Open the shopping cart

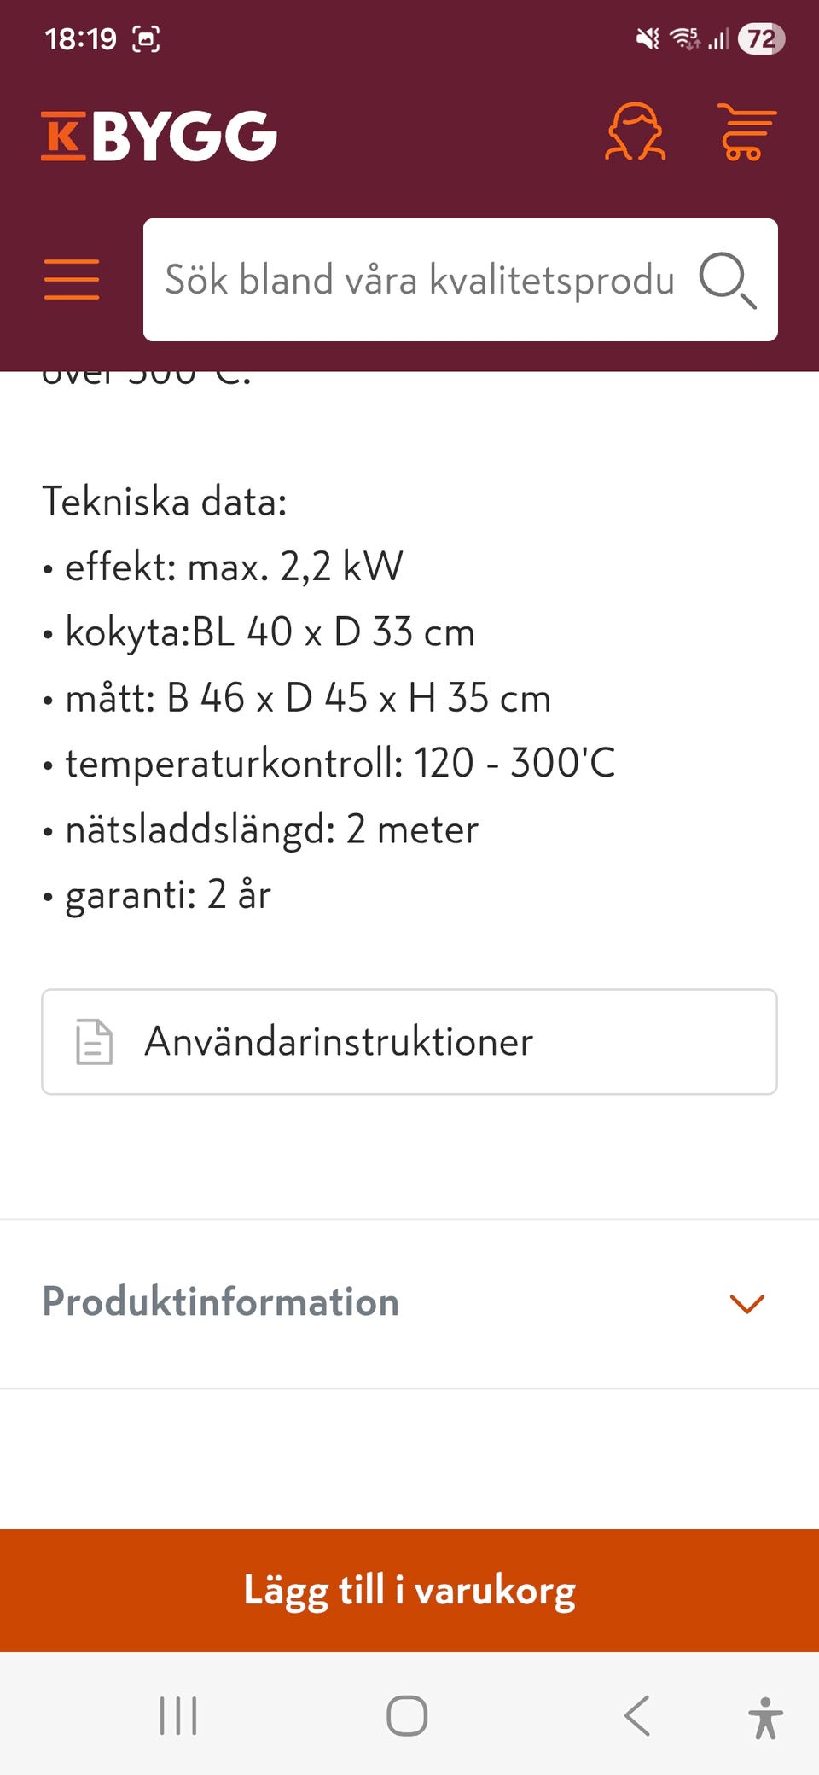coord(746,132)
